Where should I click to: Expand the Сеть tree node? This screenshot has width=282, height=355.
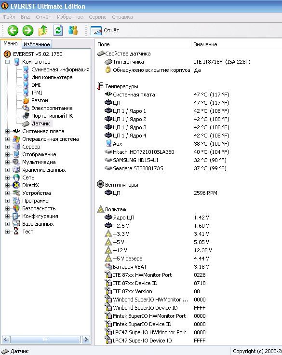[x=7, y=177]
